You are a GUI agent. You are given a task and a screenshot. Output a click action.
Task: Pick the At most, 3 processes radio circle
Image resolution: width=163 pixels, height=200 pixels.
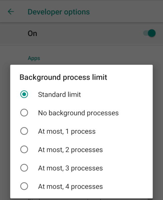24,168
